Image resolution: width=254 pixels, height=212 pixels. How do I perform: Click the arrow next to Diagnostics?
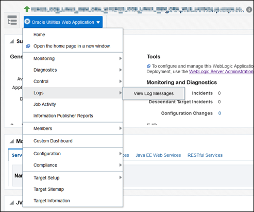[x=121, y=70]
